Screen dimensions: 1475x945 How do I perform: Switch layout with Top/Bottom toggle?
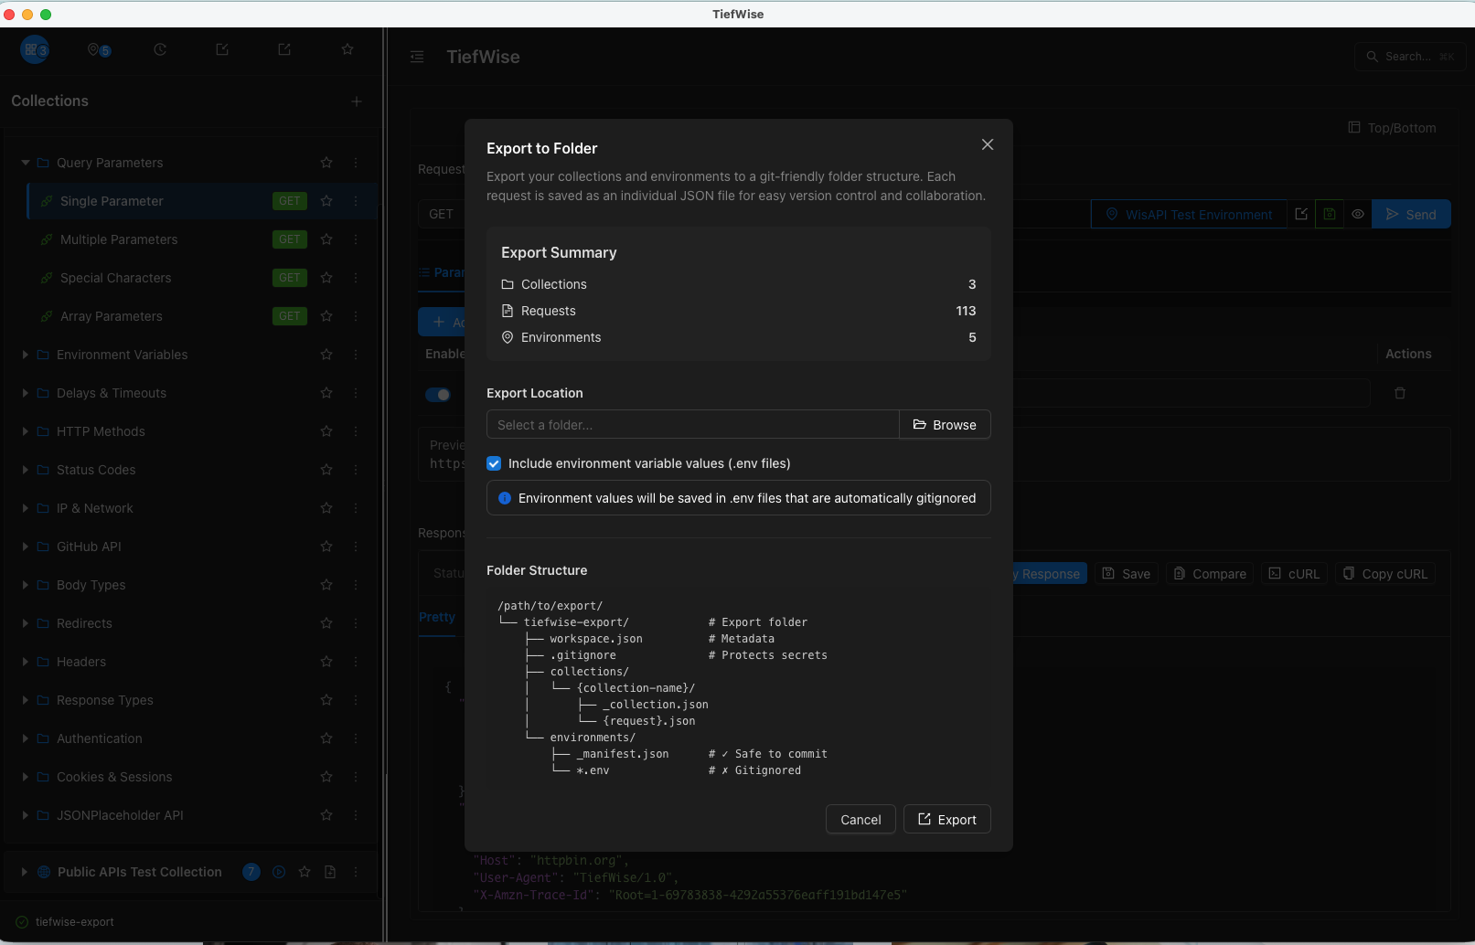point(1393,128)
